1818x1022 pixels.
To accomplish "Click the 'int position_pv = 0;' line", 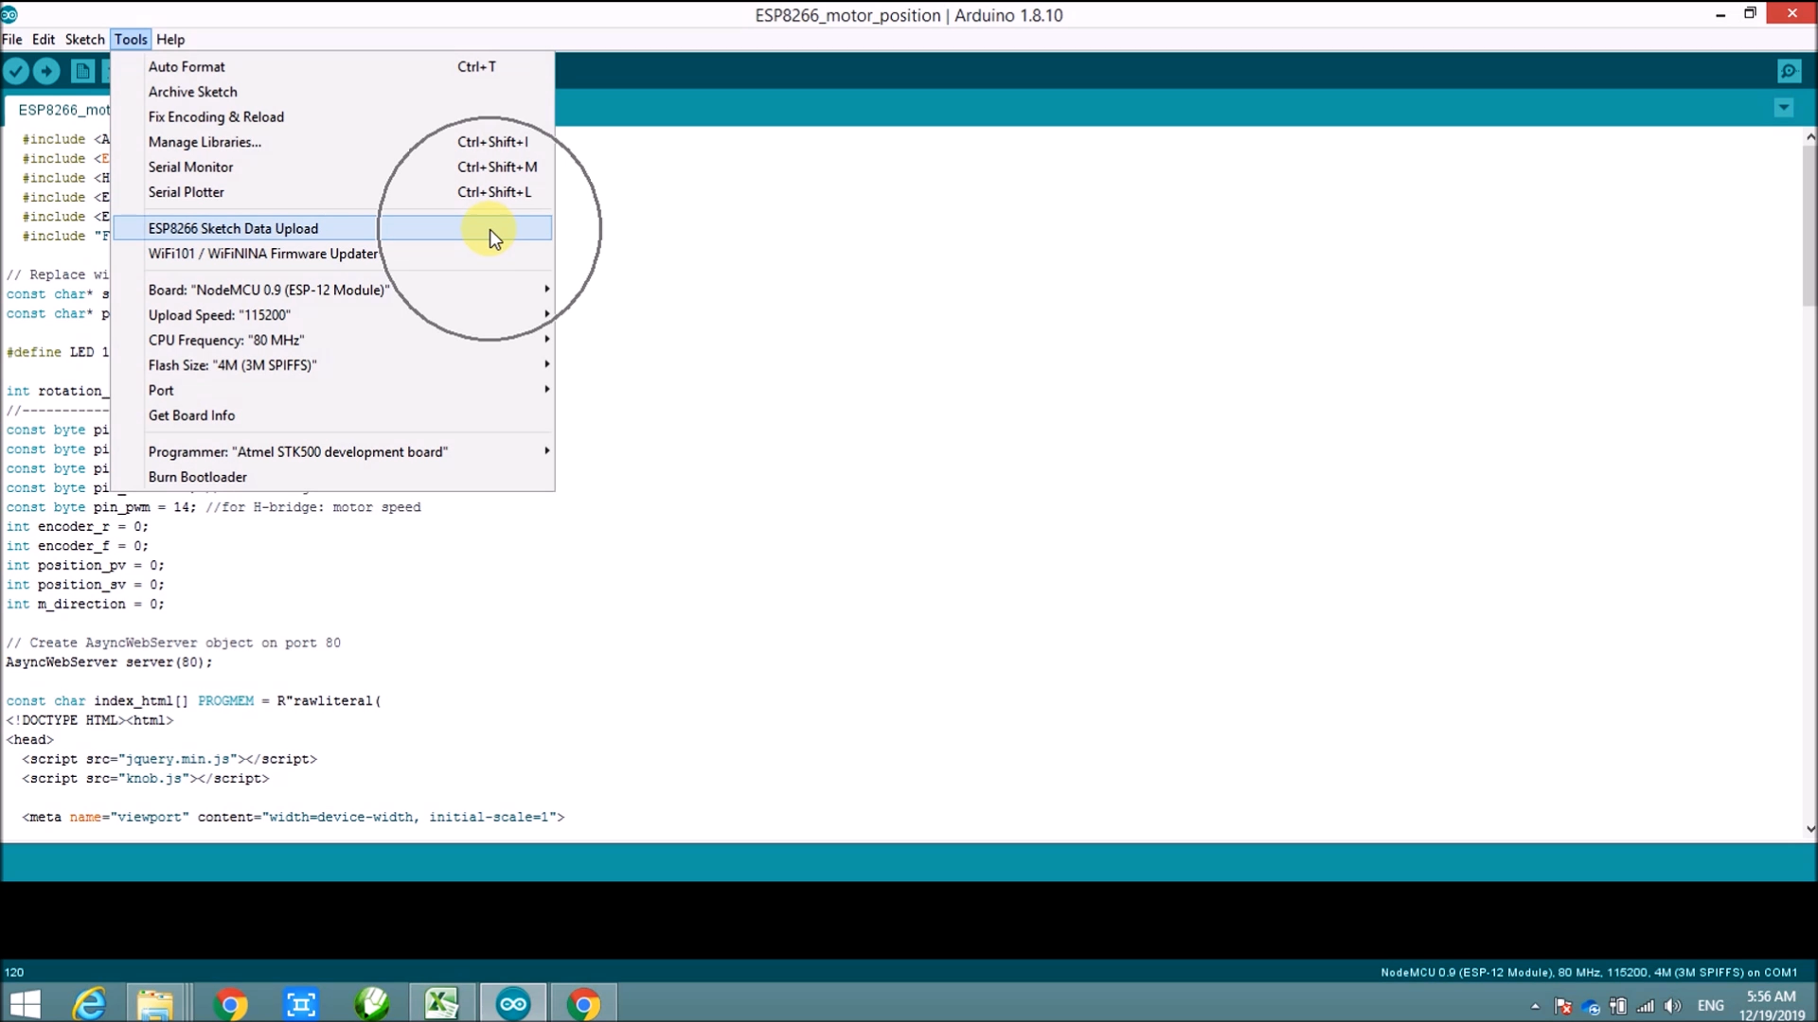I will coord(85,566).
